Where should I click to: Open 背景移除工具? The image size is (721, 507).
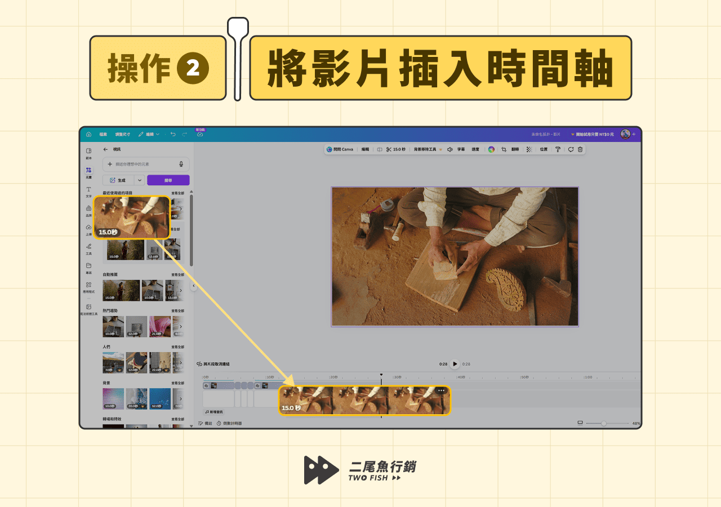428,149
